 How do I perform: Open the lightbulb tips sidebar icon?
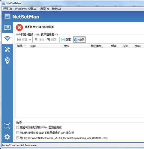tap(7, 61)
